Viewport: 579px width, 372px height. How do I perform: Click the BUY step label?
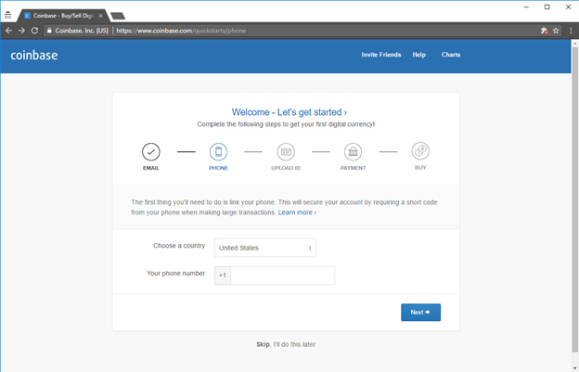[420, 168]
